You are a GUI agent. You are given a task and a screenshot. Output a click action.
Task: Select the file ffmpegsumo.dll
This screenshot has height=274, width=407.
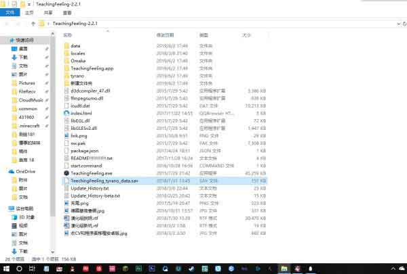pyautogui.click(x=87, y=98)
